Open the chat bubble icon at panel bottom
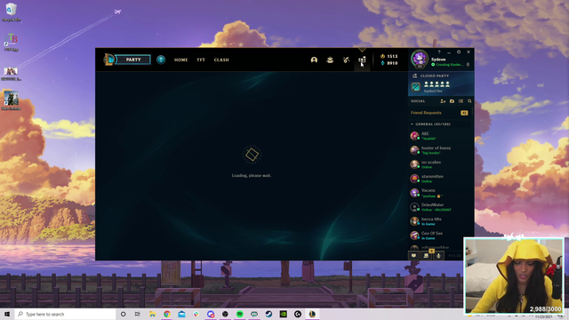The width and height of the screenshot is (569, 320). coord(413,256)
